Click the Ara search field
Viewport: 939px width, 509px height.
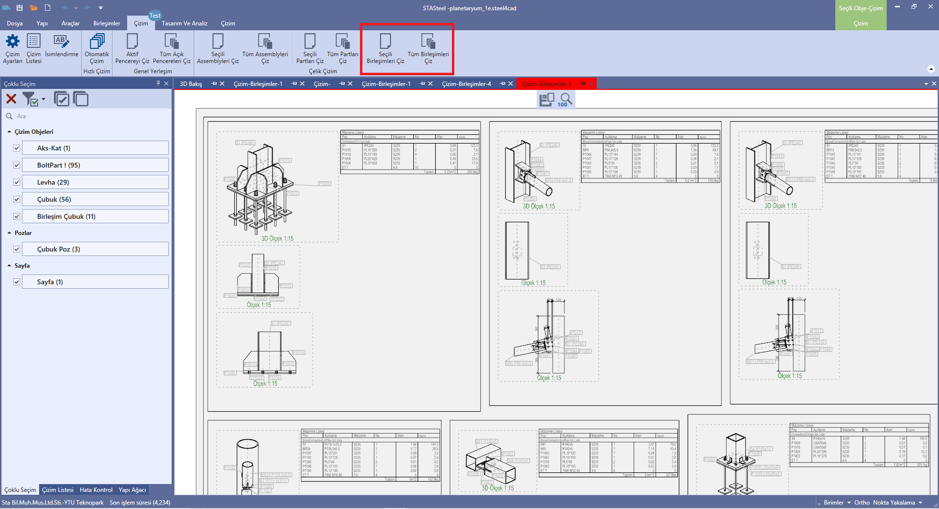[x=88, y=116]
